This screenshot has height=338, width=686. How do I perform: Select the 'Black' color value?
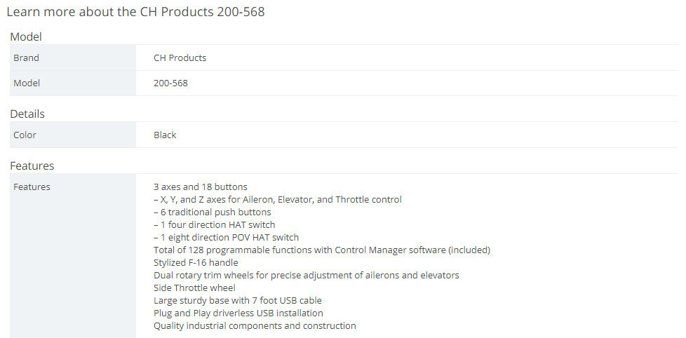(165, 135)
